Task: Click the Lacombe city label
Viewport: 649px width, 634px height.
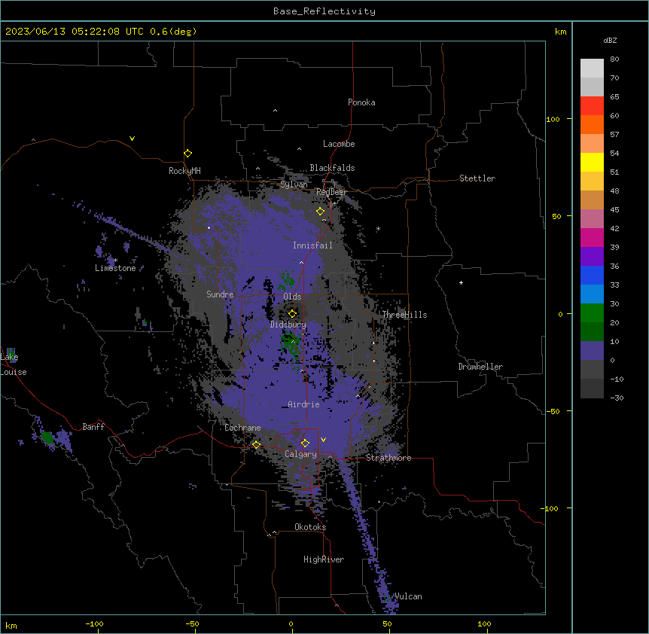Action: [x=339, y=144]
